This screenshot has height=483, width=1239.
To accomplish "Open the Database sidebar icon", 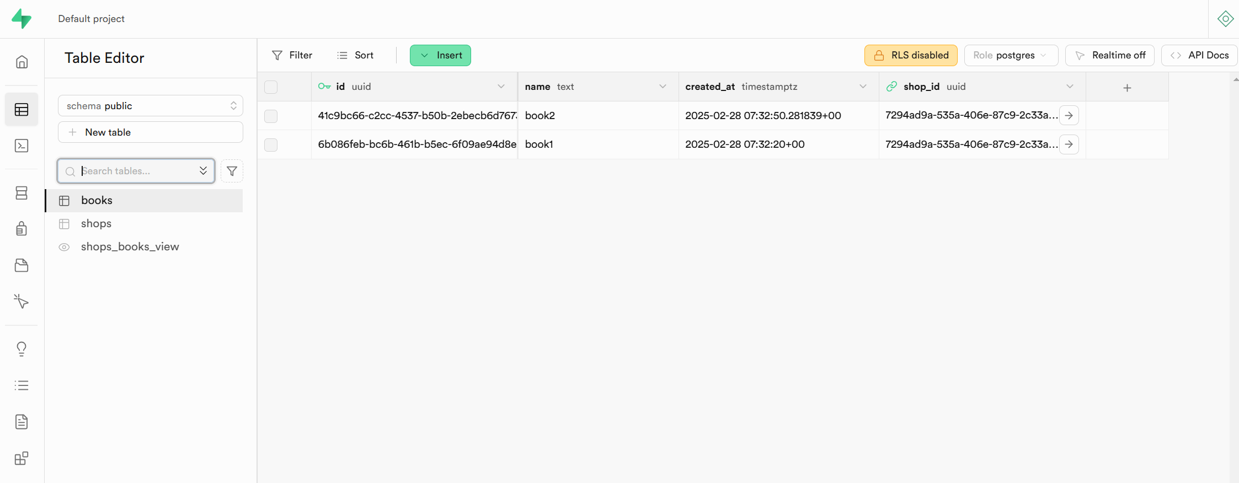I will click(22, 193).
